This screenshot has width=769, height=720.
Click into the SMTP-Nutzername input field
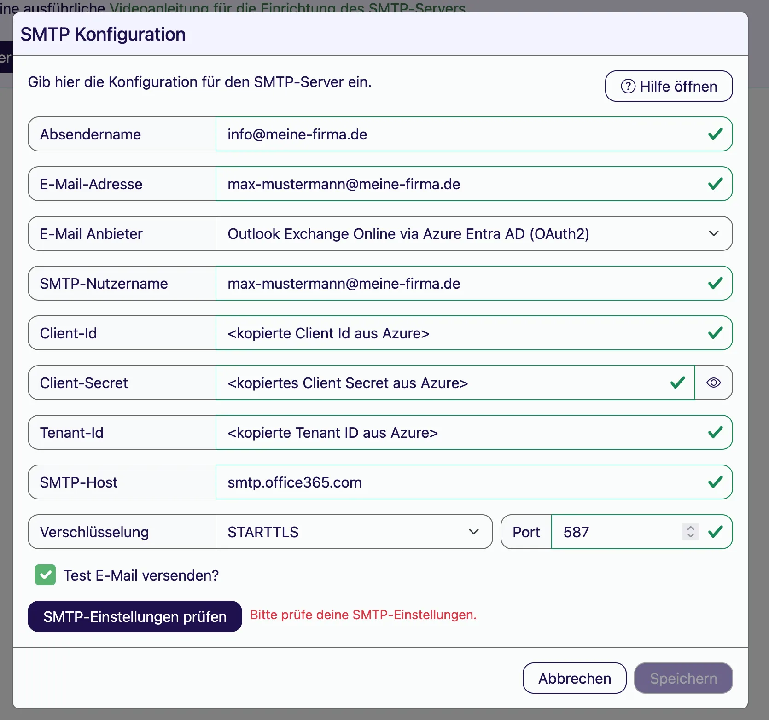click(474, 283)
